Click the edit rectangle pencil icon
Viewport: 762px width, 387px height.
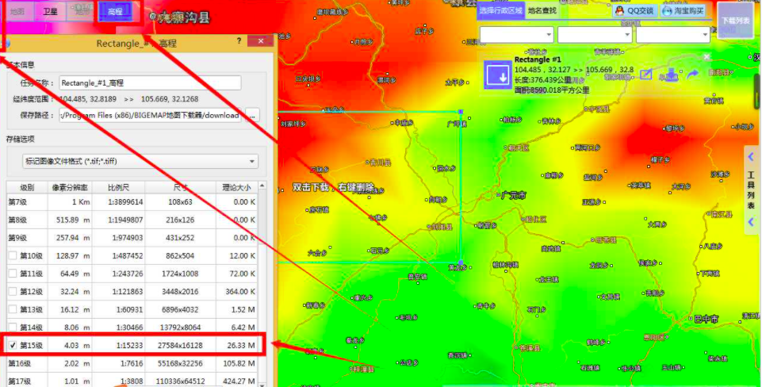click(646, 75)
